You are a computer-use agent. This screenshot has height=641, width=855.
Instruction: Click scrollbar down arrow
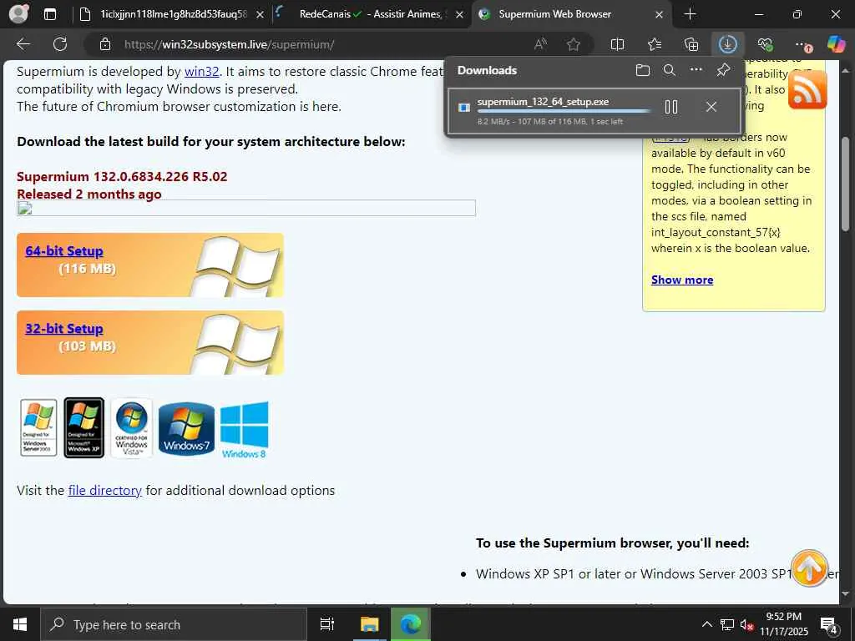846,594
